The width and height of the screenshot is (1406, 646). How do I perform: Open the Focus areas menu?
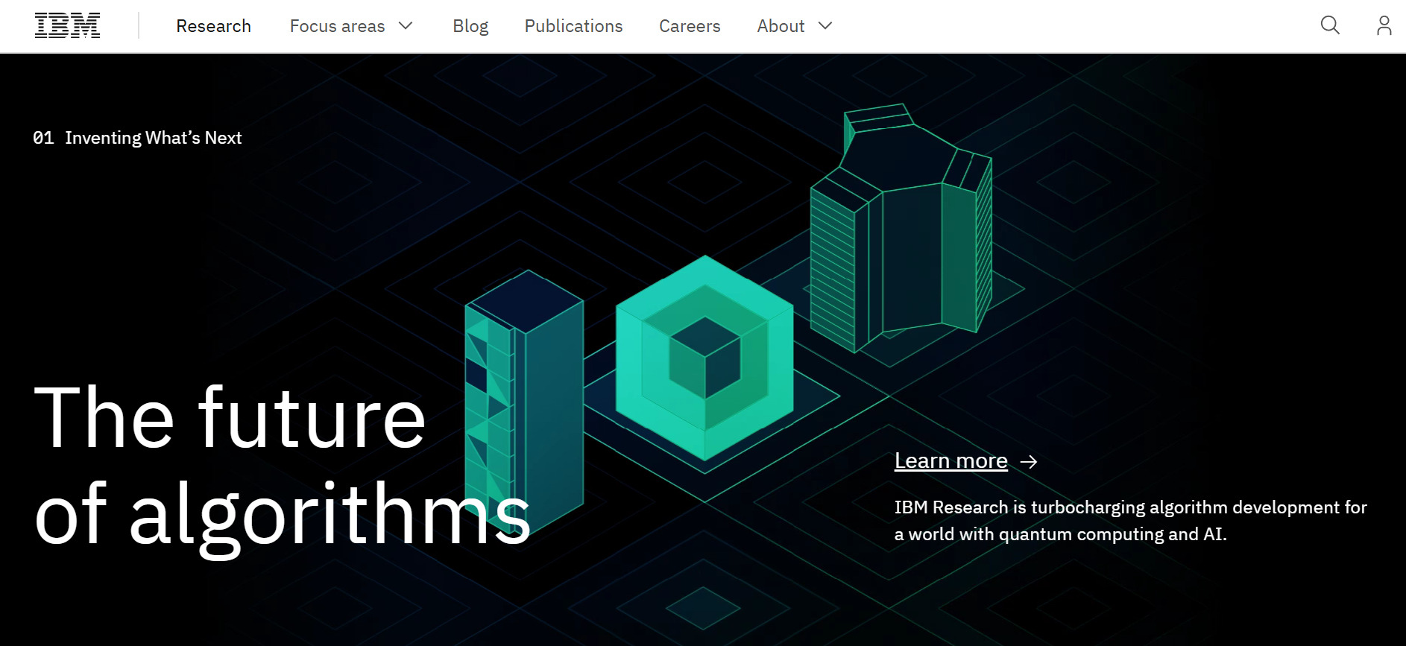coord(351,26)
